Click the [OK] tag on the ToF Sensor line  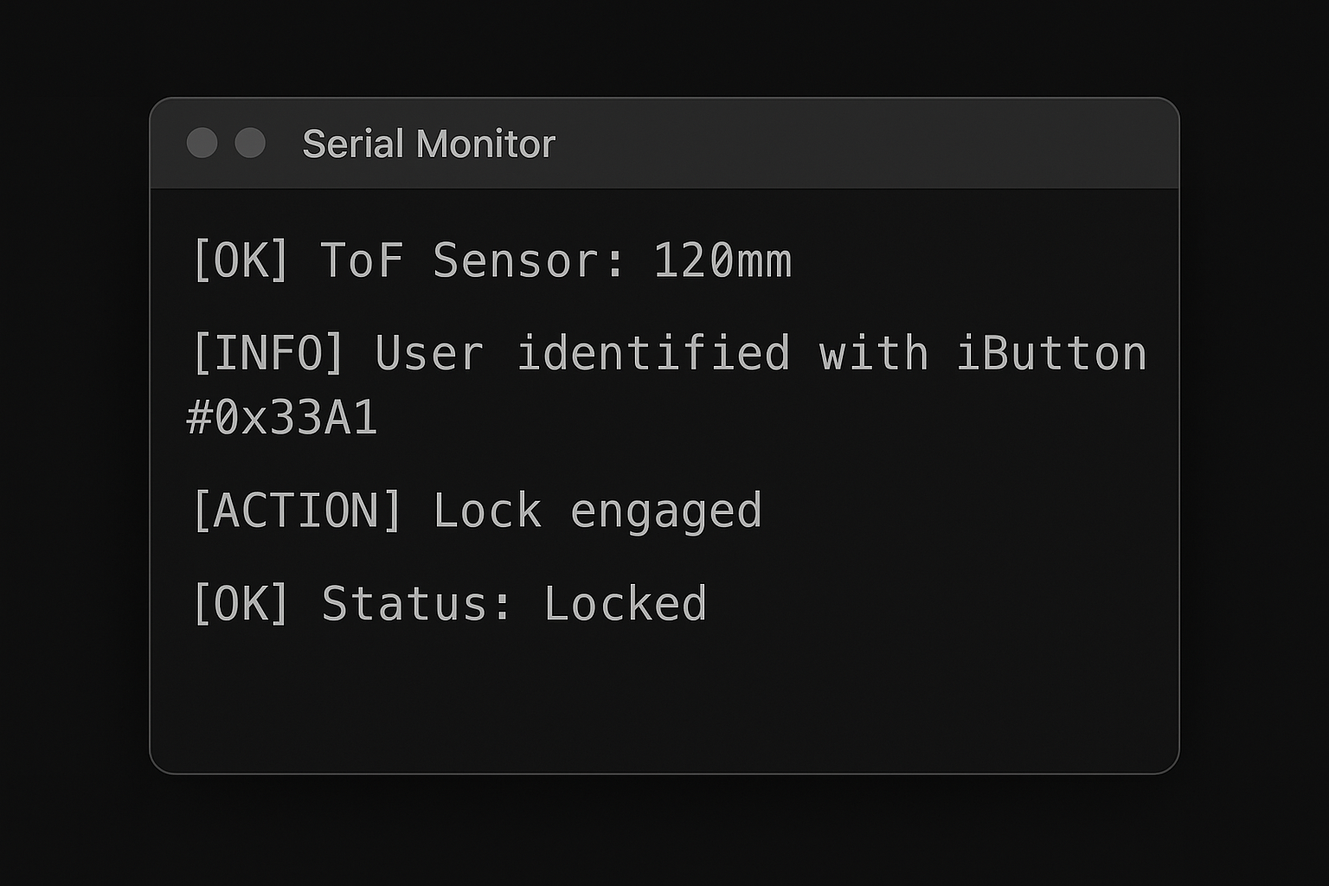pyautogui.click(x=242, y=260)
